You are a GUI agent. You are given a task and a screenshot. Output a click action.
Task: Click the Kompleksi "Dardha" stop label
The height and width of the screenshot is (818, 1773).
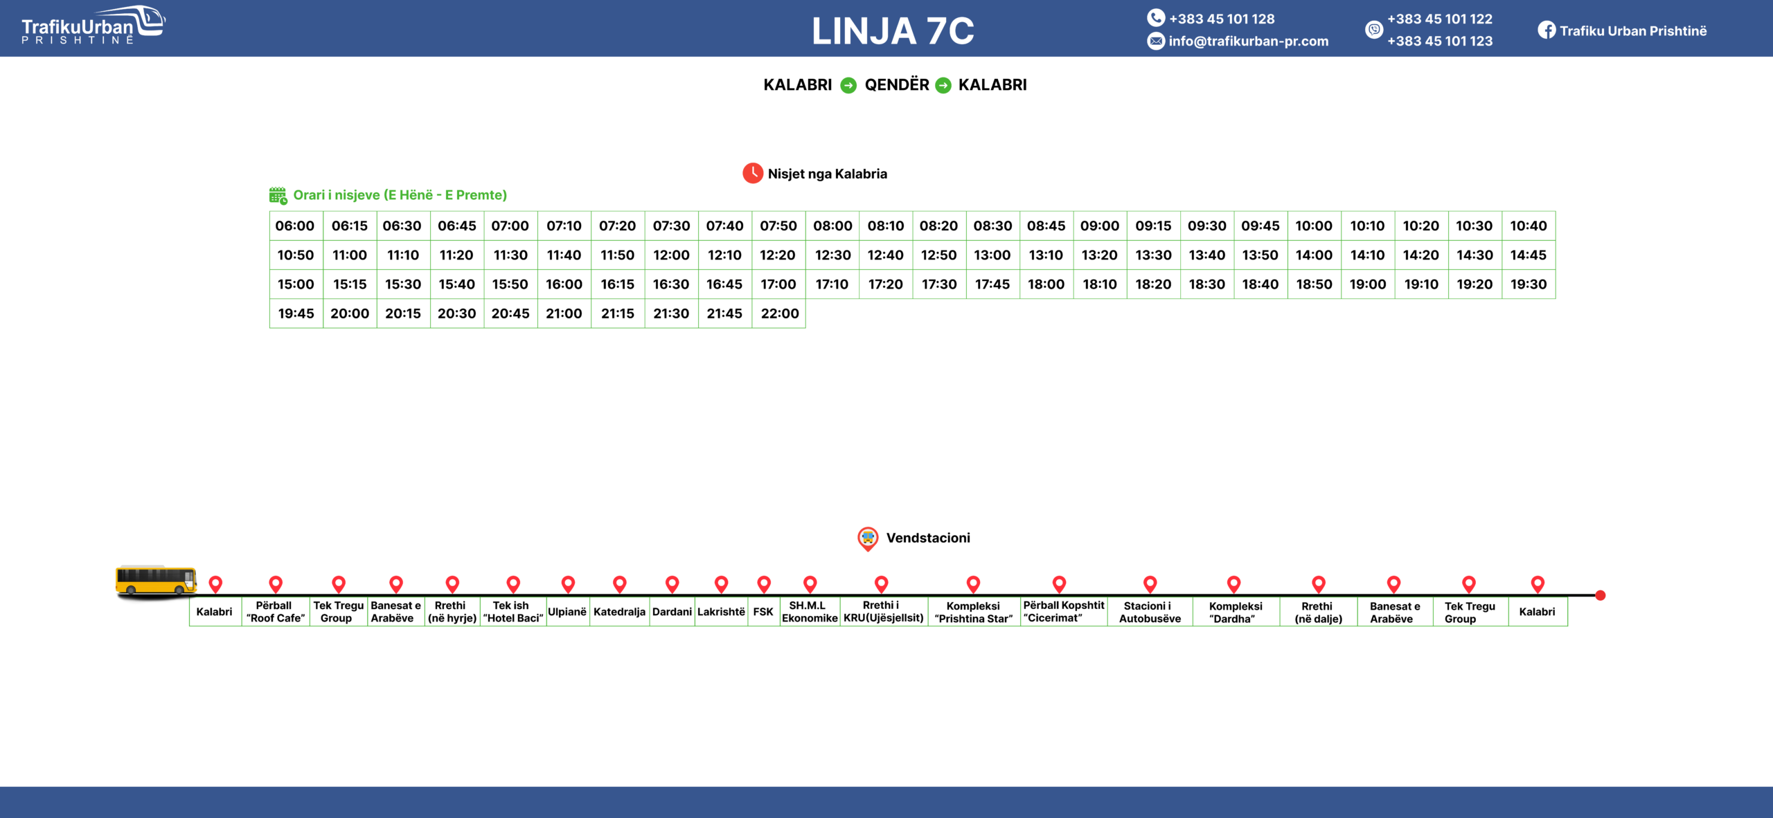[x=1236, y=612]
